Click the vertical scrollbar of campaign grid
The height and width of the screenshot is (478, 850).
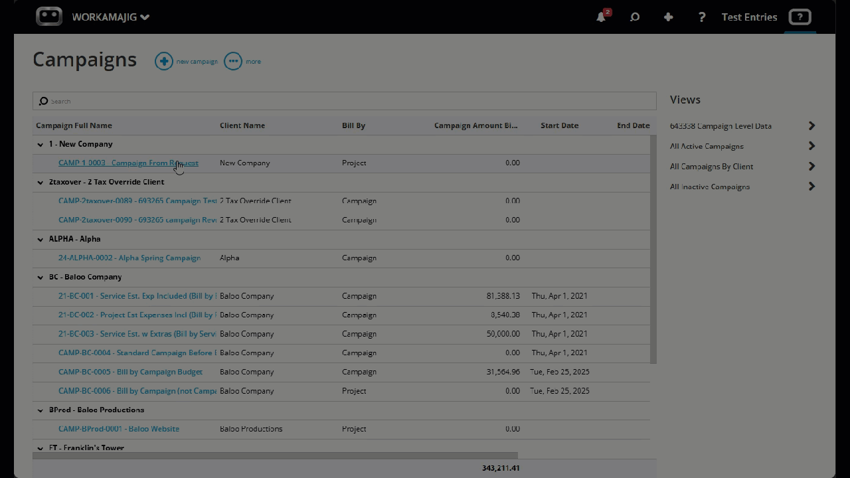click(x=653, y=249)
